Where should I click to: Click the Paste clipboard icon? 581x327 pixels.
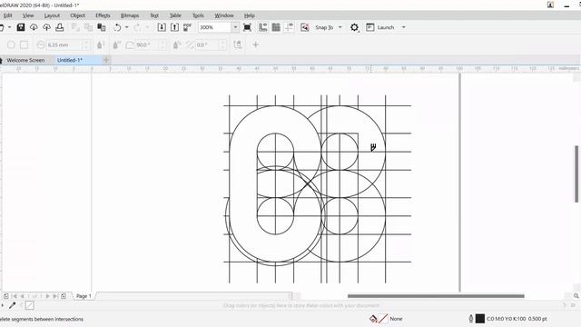[x=101, y=27]
